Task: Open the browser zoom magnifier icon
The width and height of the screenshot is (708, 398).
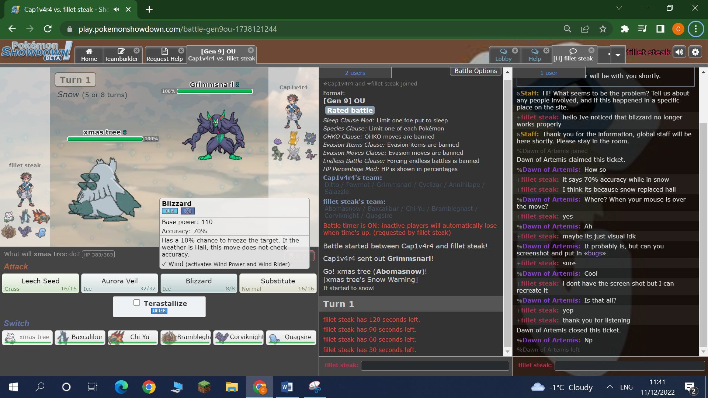Action: (568, 29)
